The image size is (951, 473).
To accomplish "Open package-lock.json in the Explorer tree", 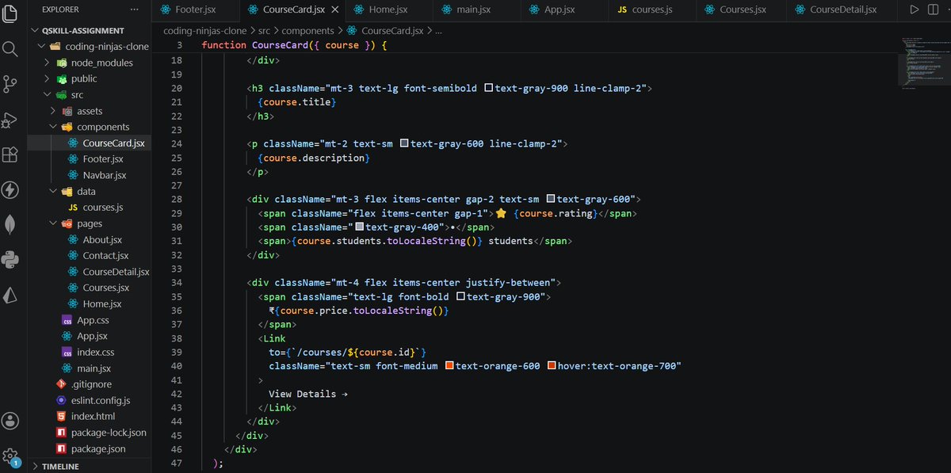I will 109,433.
